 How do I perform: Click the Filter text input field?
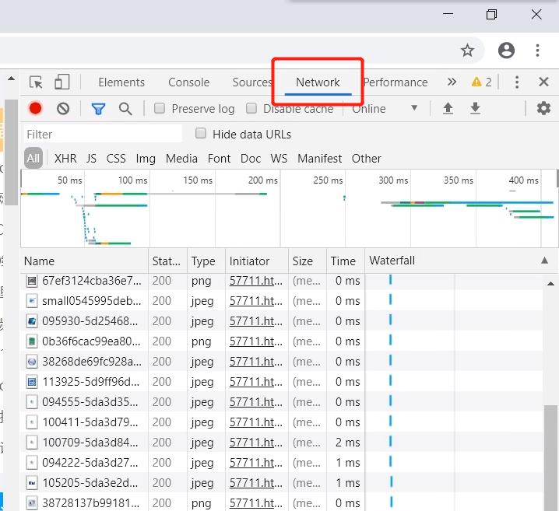click(103, 135)
